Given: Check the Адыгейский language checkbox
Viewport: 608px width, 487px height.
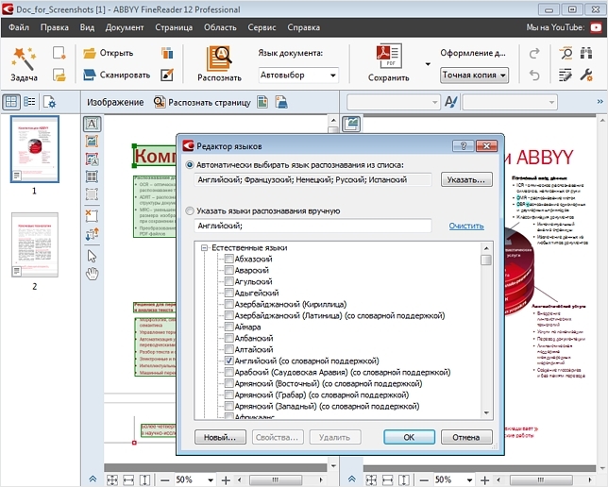Looking at the screenshot, I should coord(228,293).
